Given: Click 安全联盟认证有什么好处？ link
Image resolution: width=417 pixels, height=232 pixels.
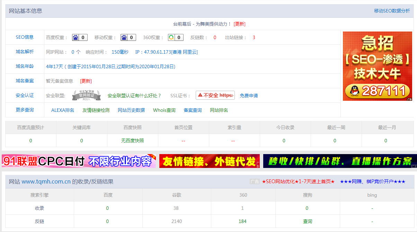Looking at the screenshot, I should point(134,96).
